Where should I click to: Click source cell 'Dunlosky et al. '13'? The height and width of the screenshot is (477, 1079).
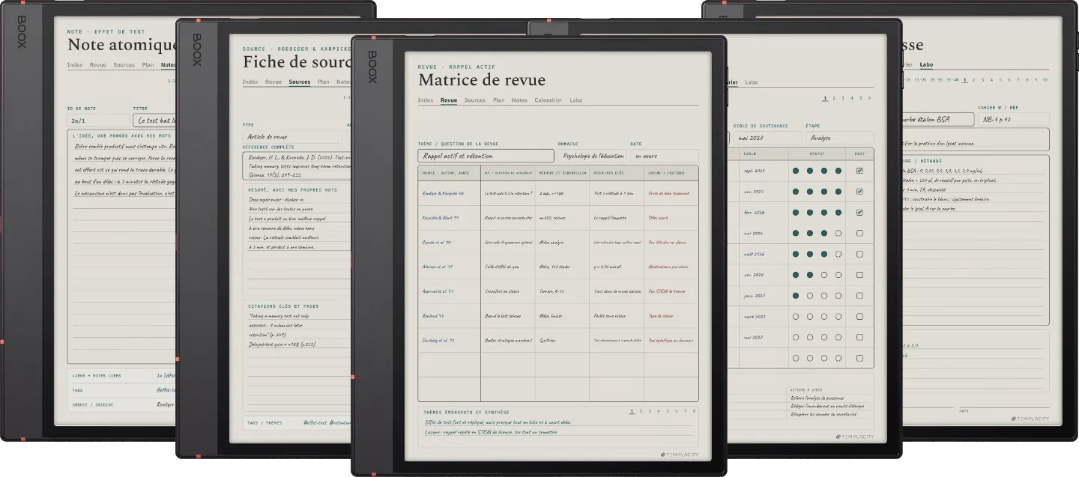click(x=449, y=341)
